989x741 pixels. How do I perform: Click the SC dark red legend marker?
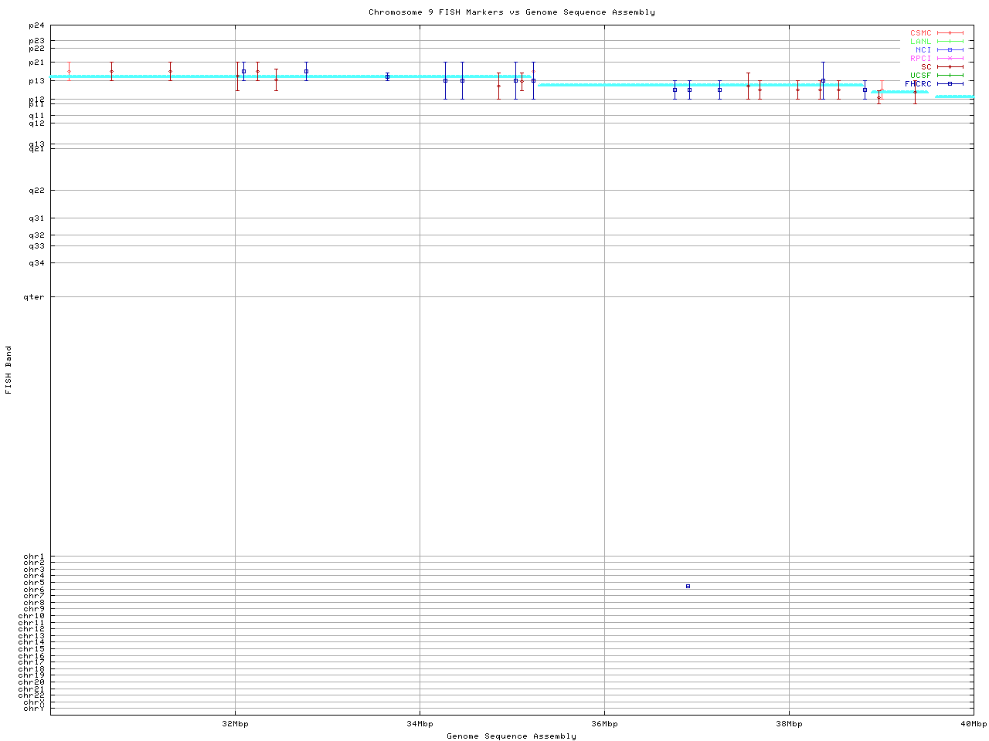coord(950,66)
